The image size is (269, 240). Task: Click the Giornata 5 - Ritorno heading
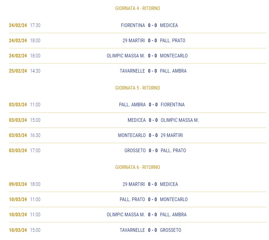(138, 88)
